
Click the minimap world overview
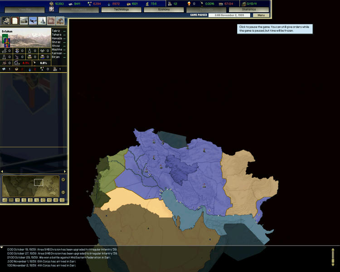(x=31, y=186)
